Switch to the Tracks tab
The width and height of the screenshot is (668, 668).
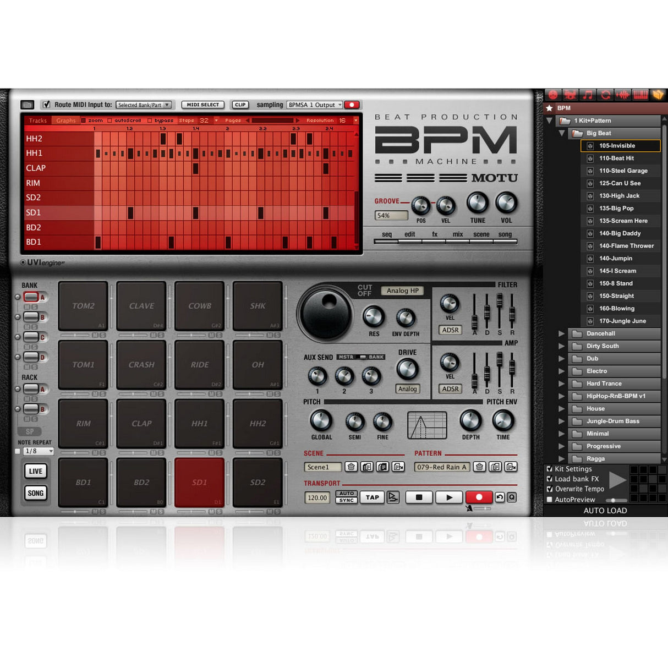[37, 121]
